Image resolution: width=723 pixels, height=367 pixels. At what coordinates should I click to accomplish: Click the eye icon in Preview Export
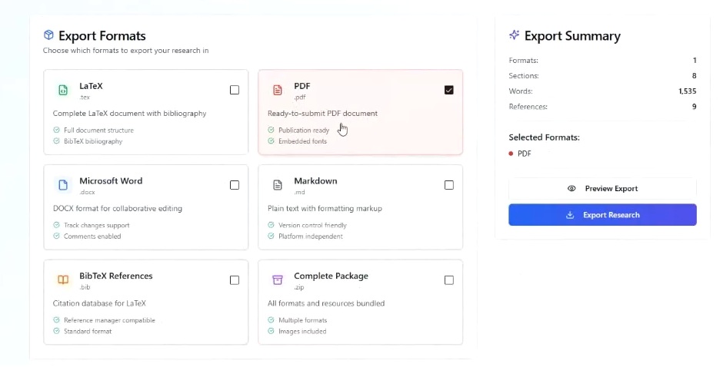(x=571, y=189)
